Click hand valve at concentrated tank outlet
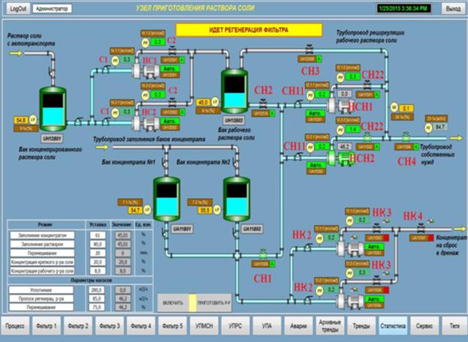This screenshot has width=468, height=342. coord(79,121)
